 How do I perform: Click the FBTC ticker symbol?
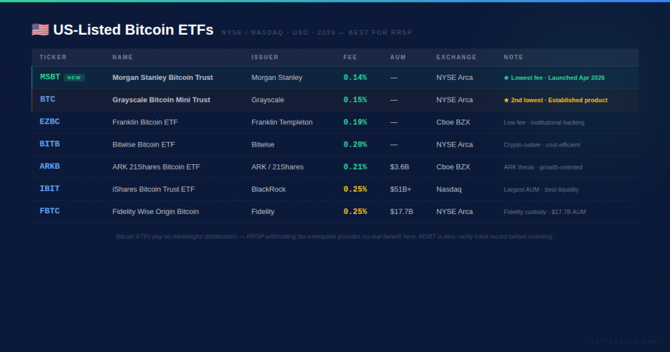50,211
